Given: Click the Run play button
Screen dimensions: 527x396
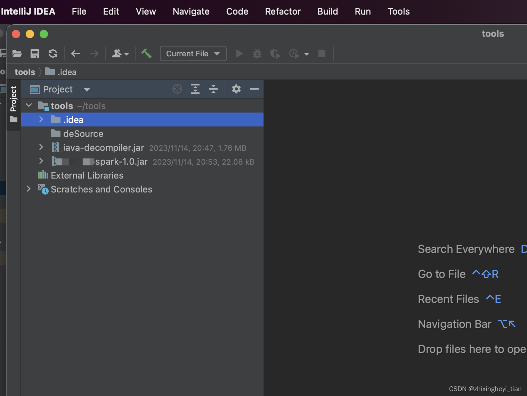Looking at the screenshot, I should point(239,53).
